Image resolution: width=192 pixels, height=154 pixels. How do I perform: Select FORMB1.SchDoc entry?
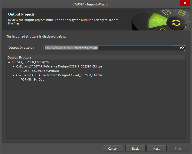click(32, 79)
